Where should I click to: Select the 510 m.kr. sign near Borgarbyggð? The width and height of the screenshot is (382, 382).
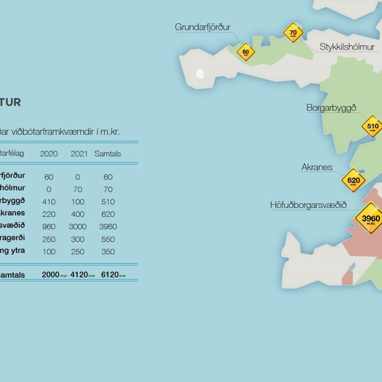coord(373,126)
